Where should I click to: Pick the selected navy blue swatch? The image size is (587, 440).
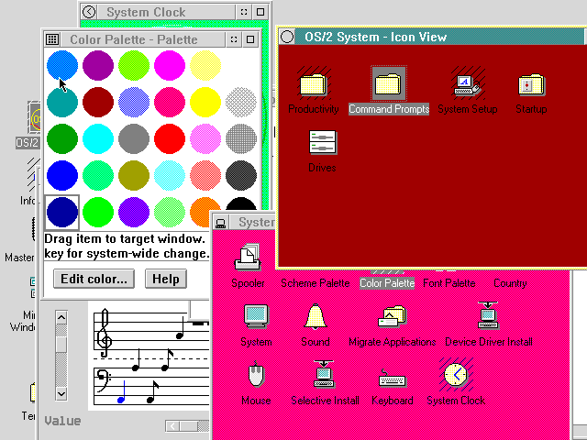tap(62, 212)
